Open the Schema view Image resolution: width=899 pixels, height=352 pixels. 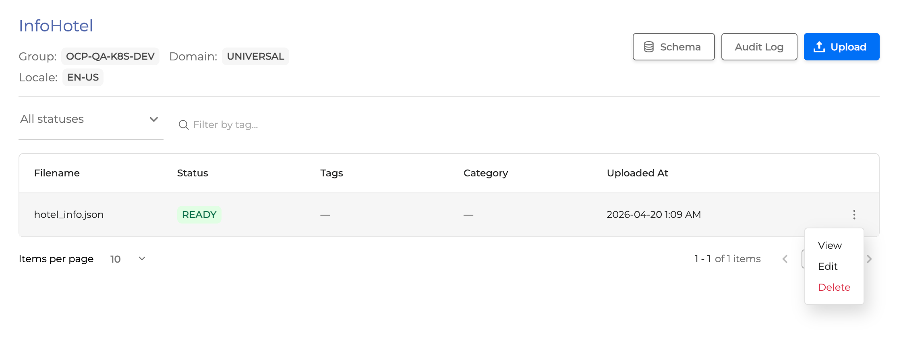point(673,47)
